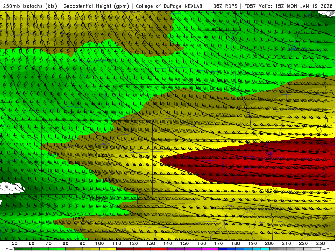The image size is (335, 251).
Task: Click the 230 knot legend tick label
Action: pyautogui.click(x=320, y=243)
